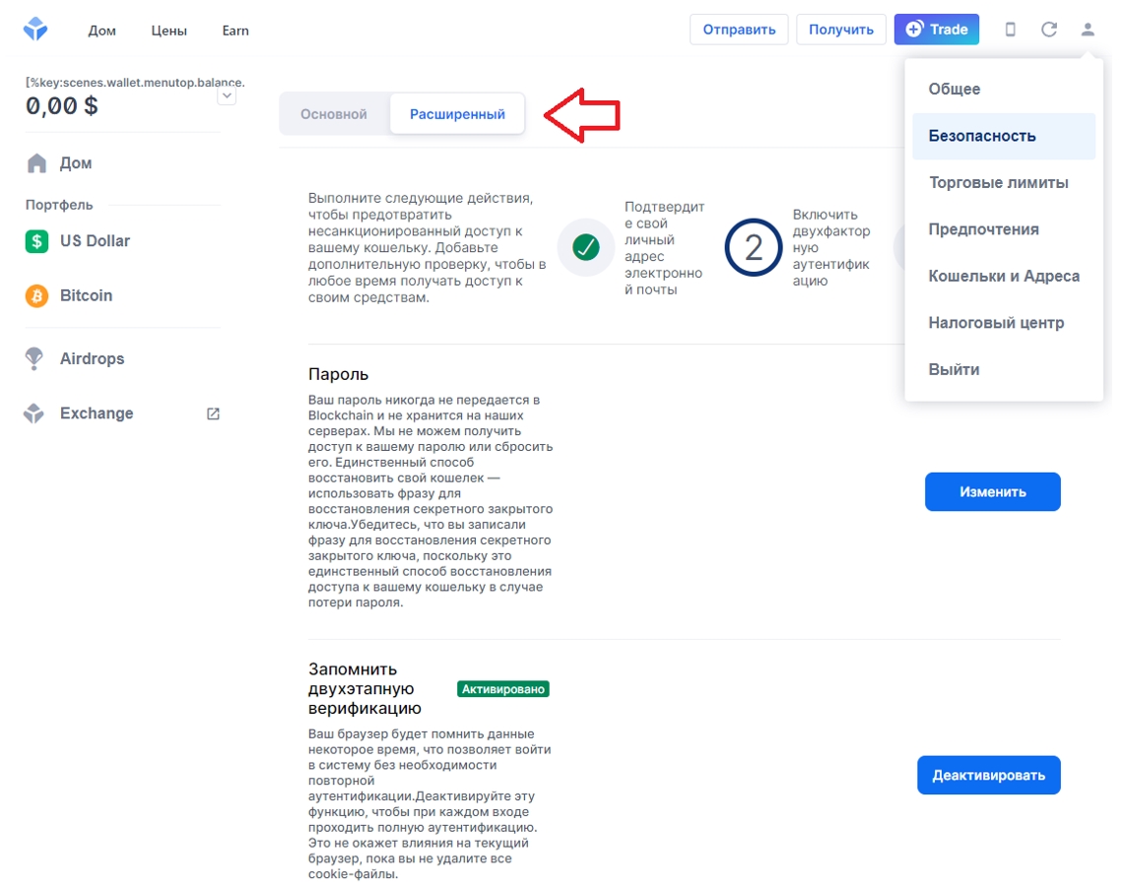Open Earn in the top navigation
The height and width of the screenshot is (888, 1123).
pyautogui.click(x=235, y=31)
